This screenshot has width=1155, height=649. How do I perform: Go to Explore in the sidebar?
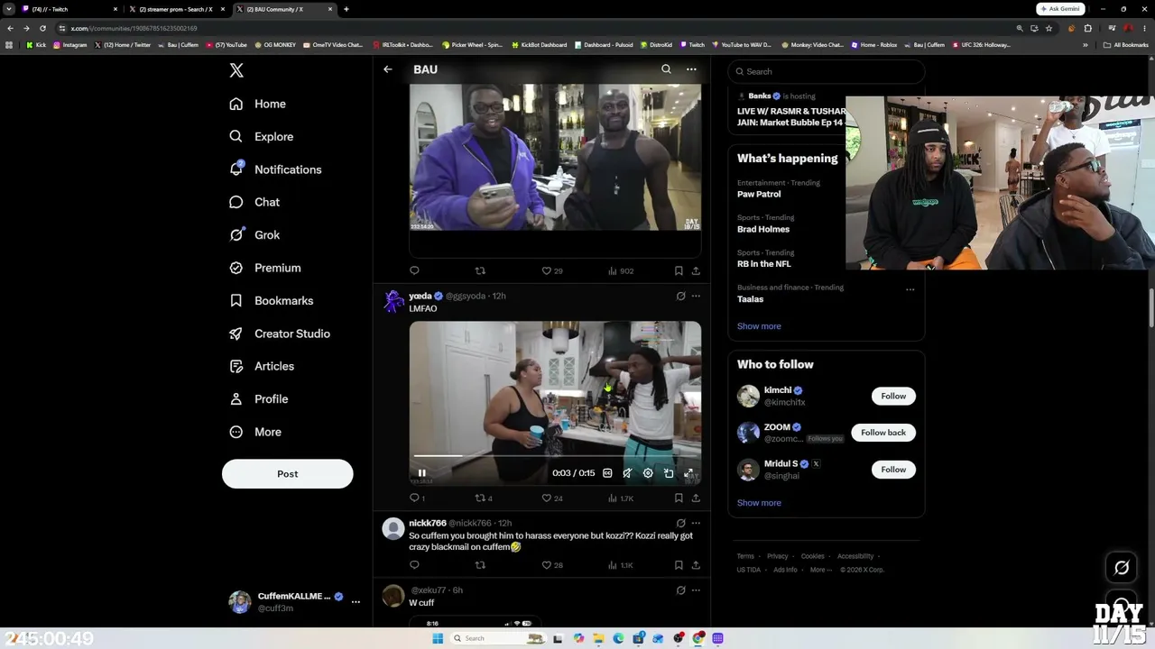coord(261,136)
